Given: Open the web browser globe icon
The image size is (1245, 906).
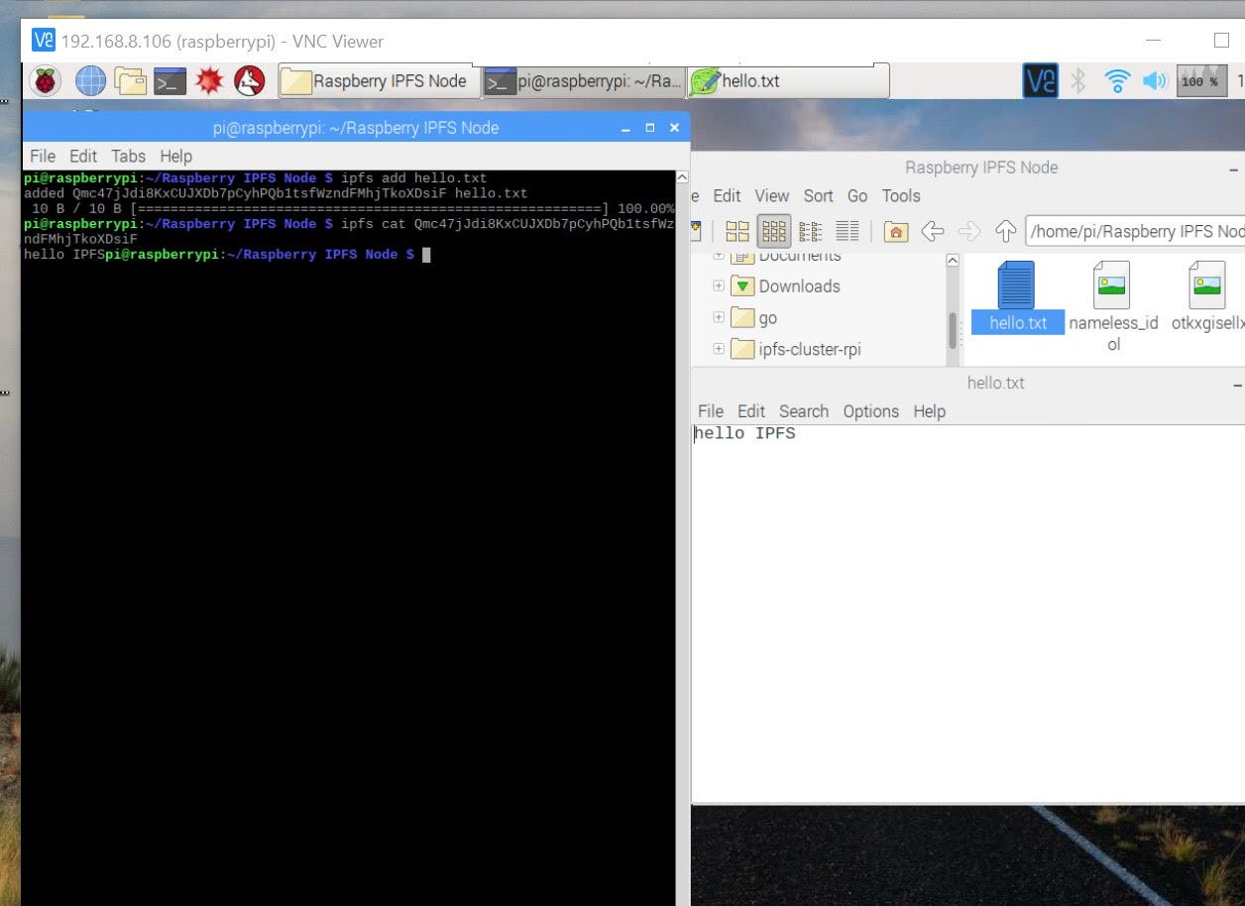Looking at the screenshot, I should coord(91,80).
